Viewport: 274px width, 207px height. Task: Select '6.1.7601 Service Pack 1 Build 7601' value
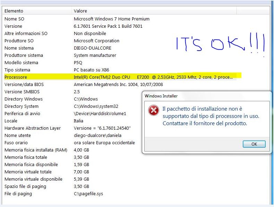pos(108,26)
